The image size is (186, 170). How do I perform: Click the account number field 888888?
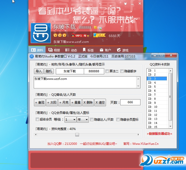pos(94,71)
